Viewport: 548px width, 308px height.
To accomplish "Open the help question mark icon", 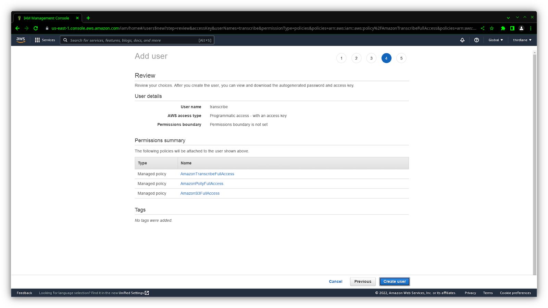I will [476, 40].
